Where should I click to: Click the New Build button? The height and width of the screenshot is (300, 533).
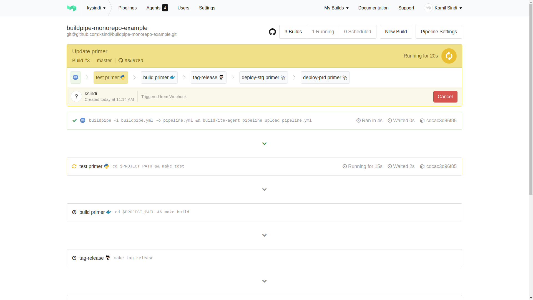point(396,31)
